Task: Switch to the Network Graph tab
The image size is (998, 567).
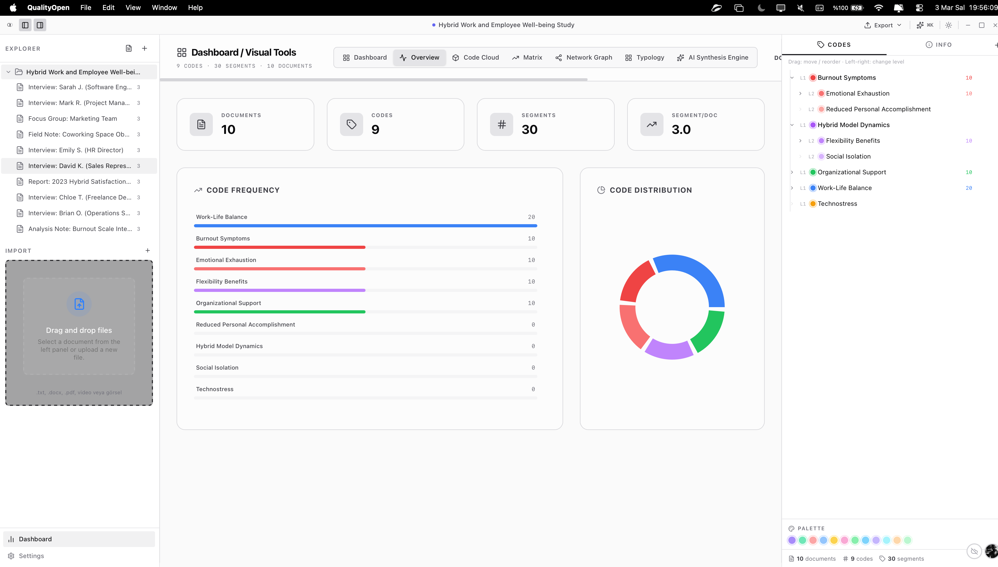Action: pyautogui.click(x=584, y=57)
